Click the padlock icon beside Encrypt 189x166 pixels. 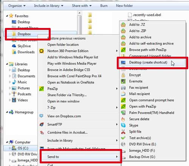[123, 75]
